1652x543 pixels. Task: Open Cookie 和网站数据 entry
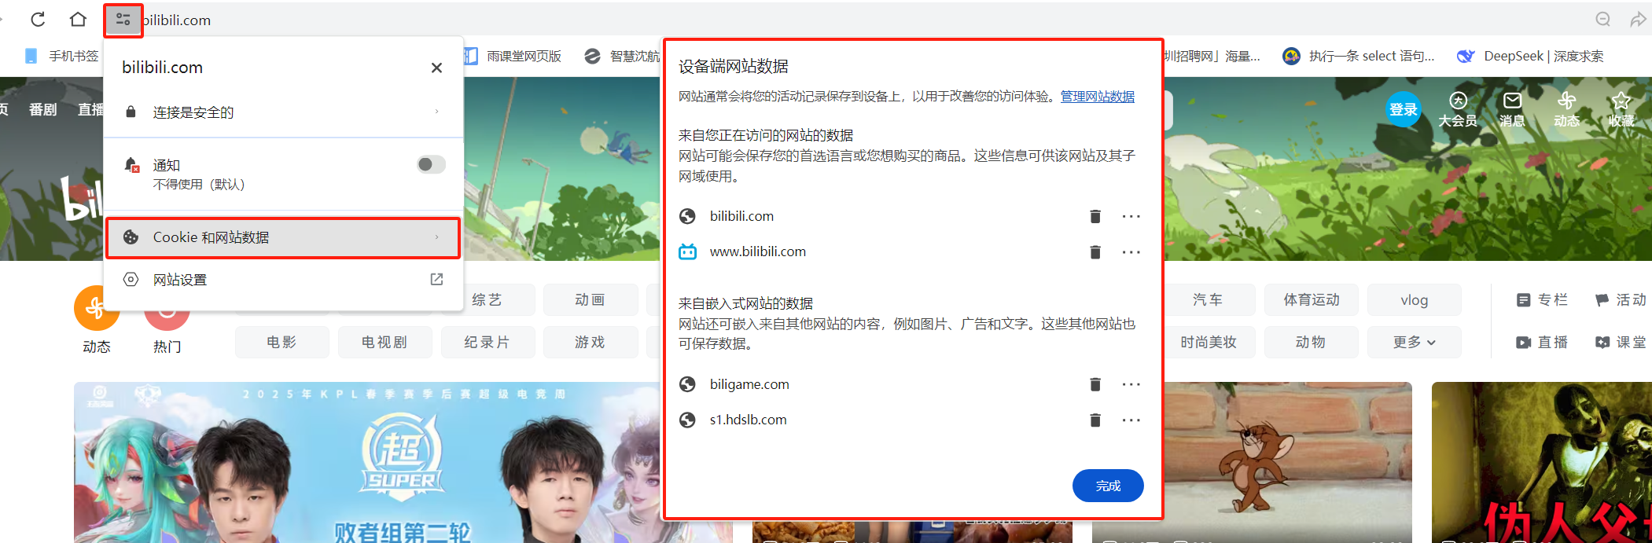point(283,237)
